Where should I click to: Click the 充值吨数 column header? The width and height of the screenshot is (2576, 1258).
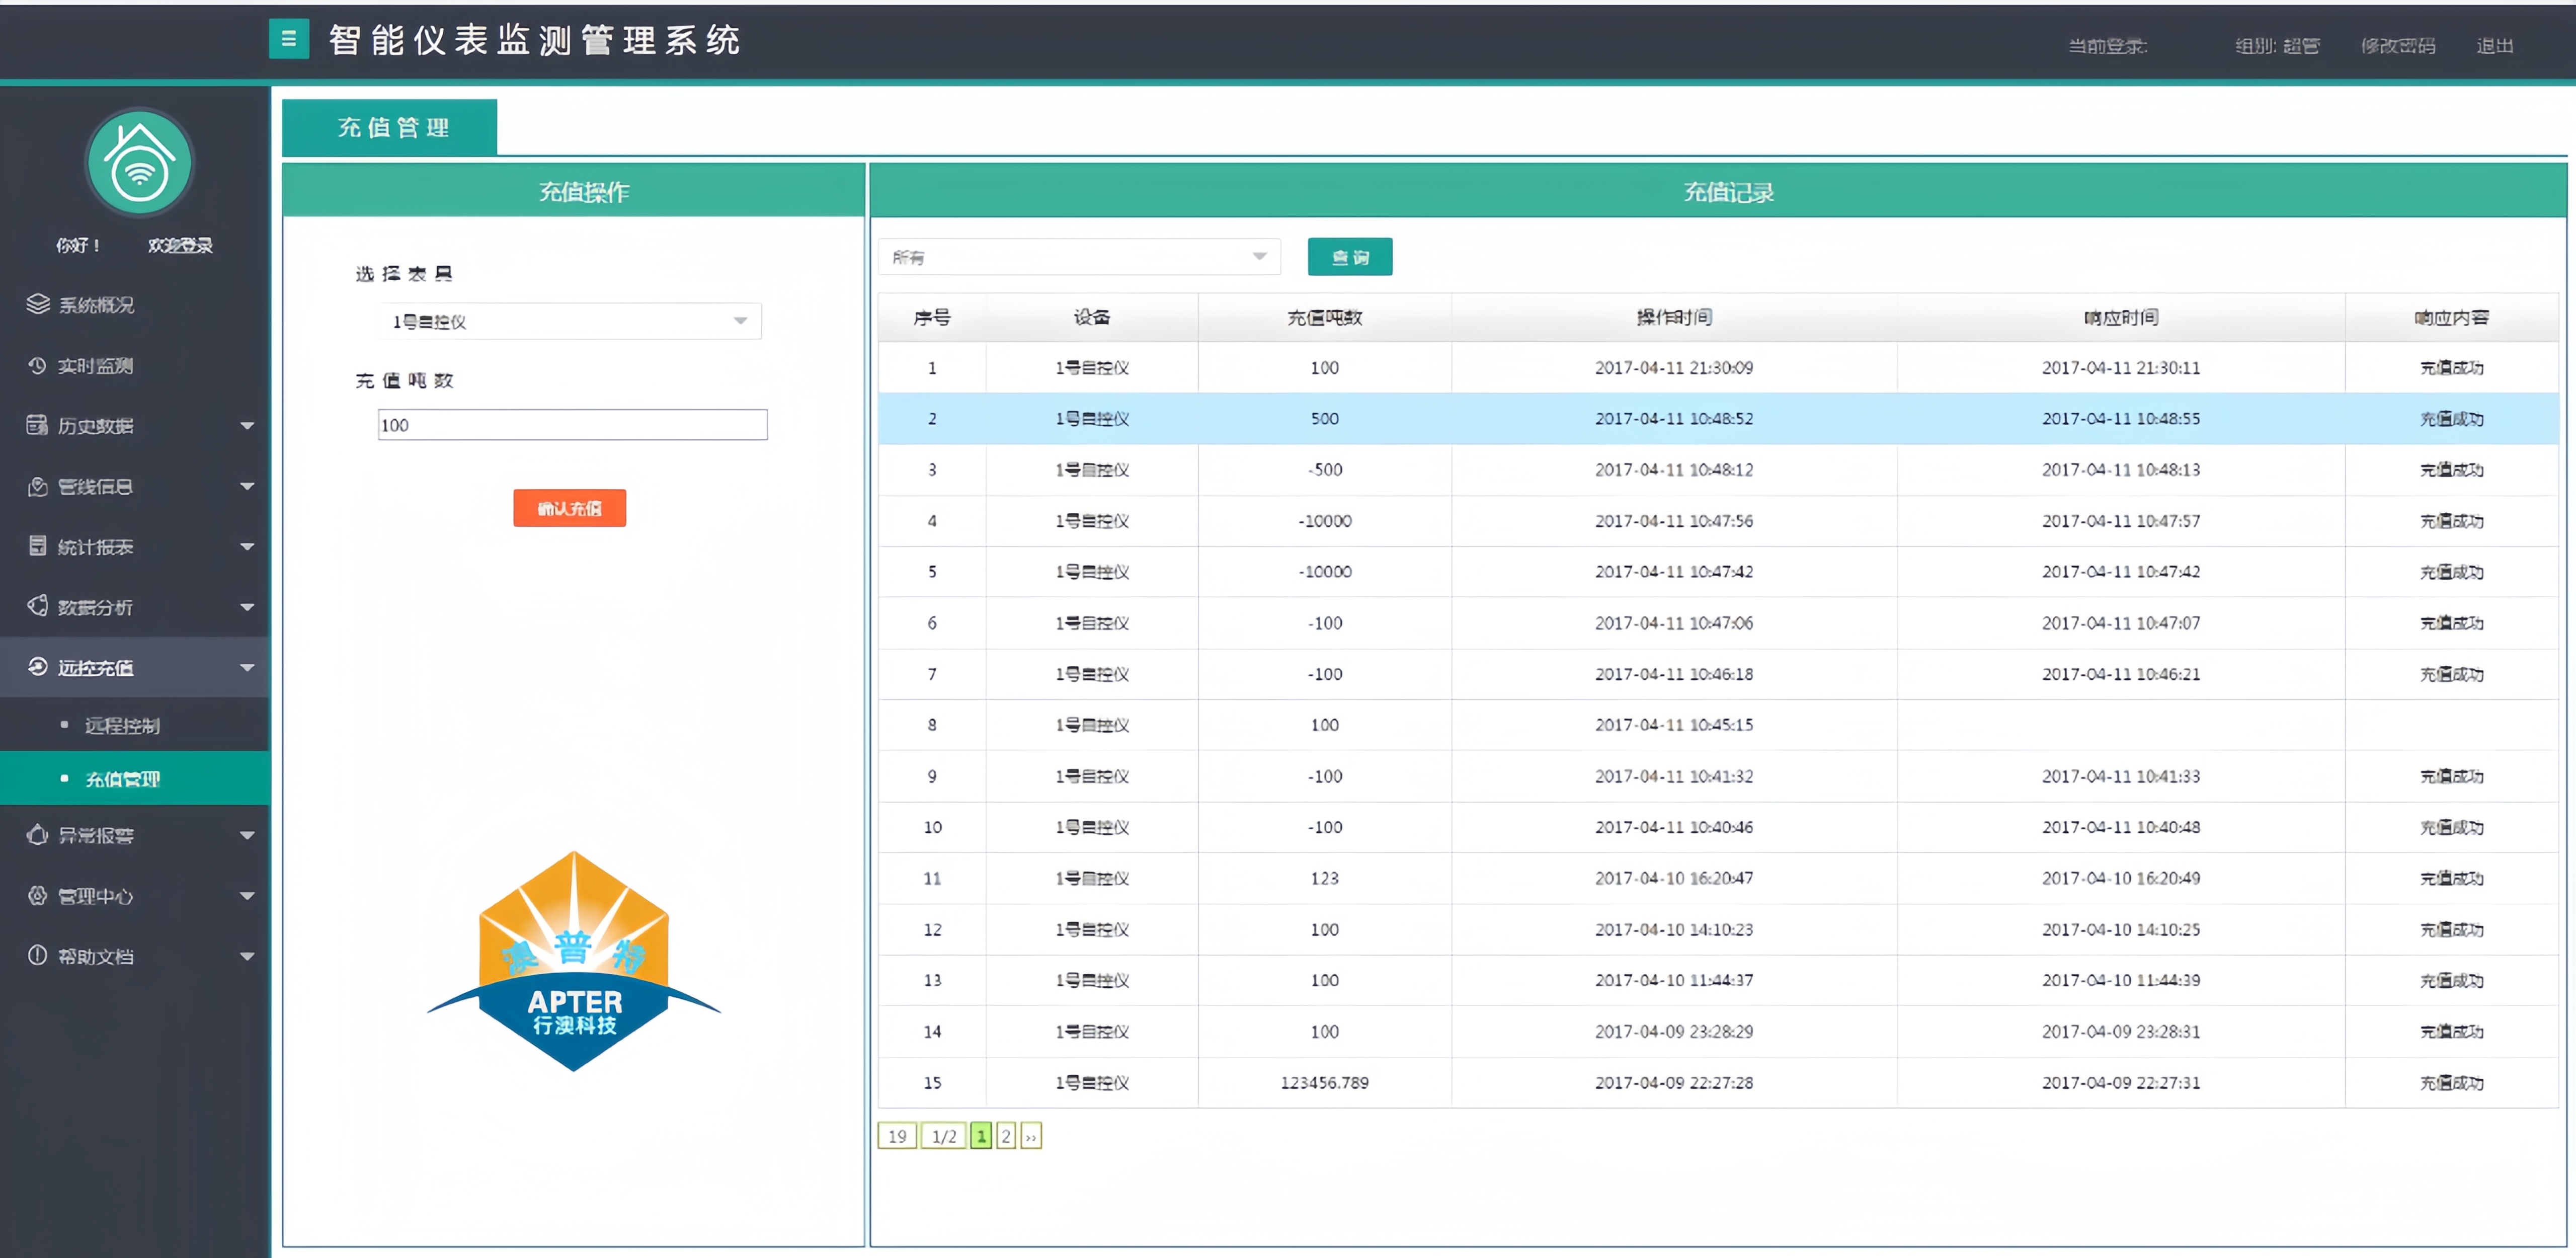point(1325,317)
